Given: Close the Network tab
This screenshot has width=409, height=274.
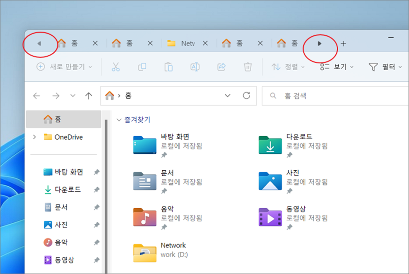Looking at the screenshot, I should [205, 43].
